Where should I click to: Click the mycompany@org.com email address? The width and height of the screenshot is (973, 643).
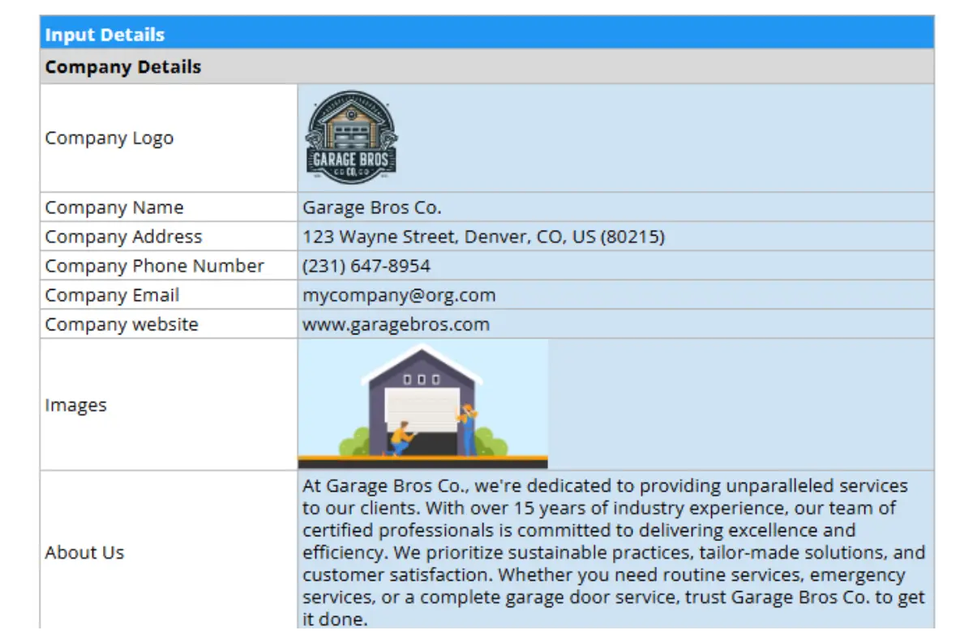pyautogui.click(x=399, y=295)
